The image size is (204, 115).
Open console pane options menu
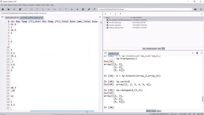201,53
